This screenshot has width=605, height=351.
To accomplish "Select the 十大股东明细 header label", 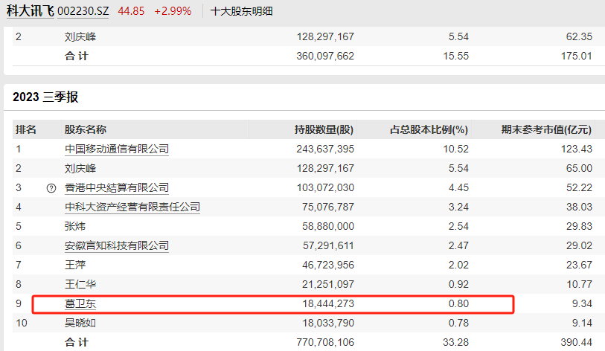I will pyautogui.click(x=242, y=11).
